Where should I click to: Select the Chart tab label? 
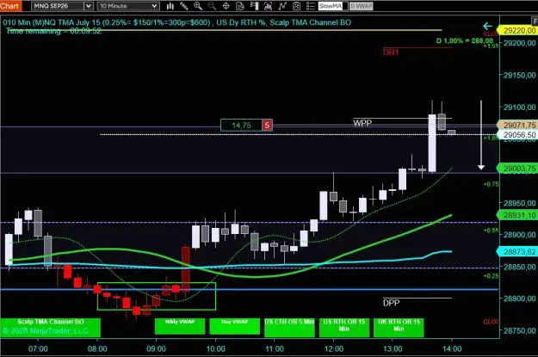(10, 6)
